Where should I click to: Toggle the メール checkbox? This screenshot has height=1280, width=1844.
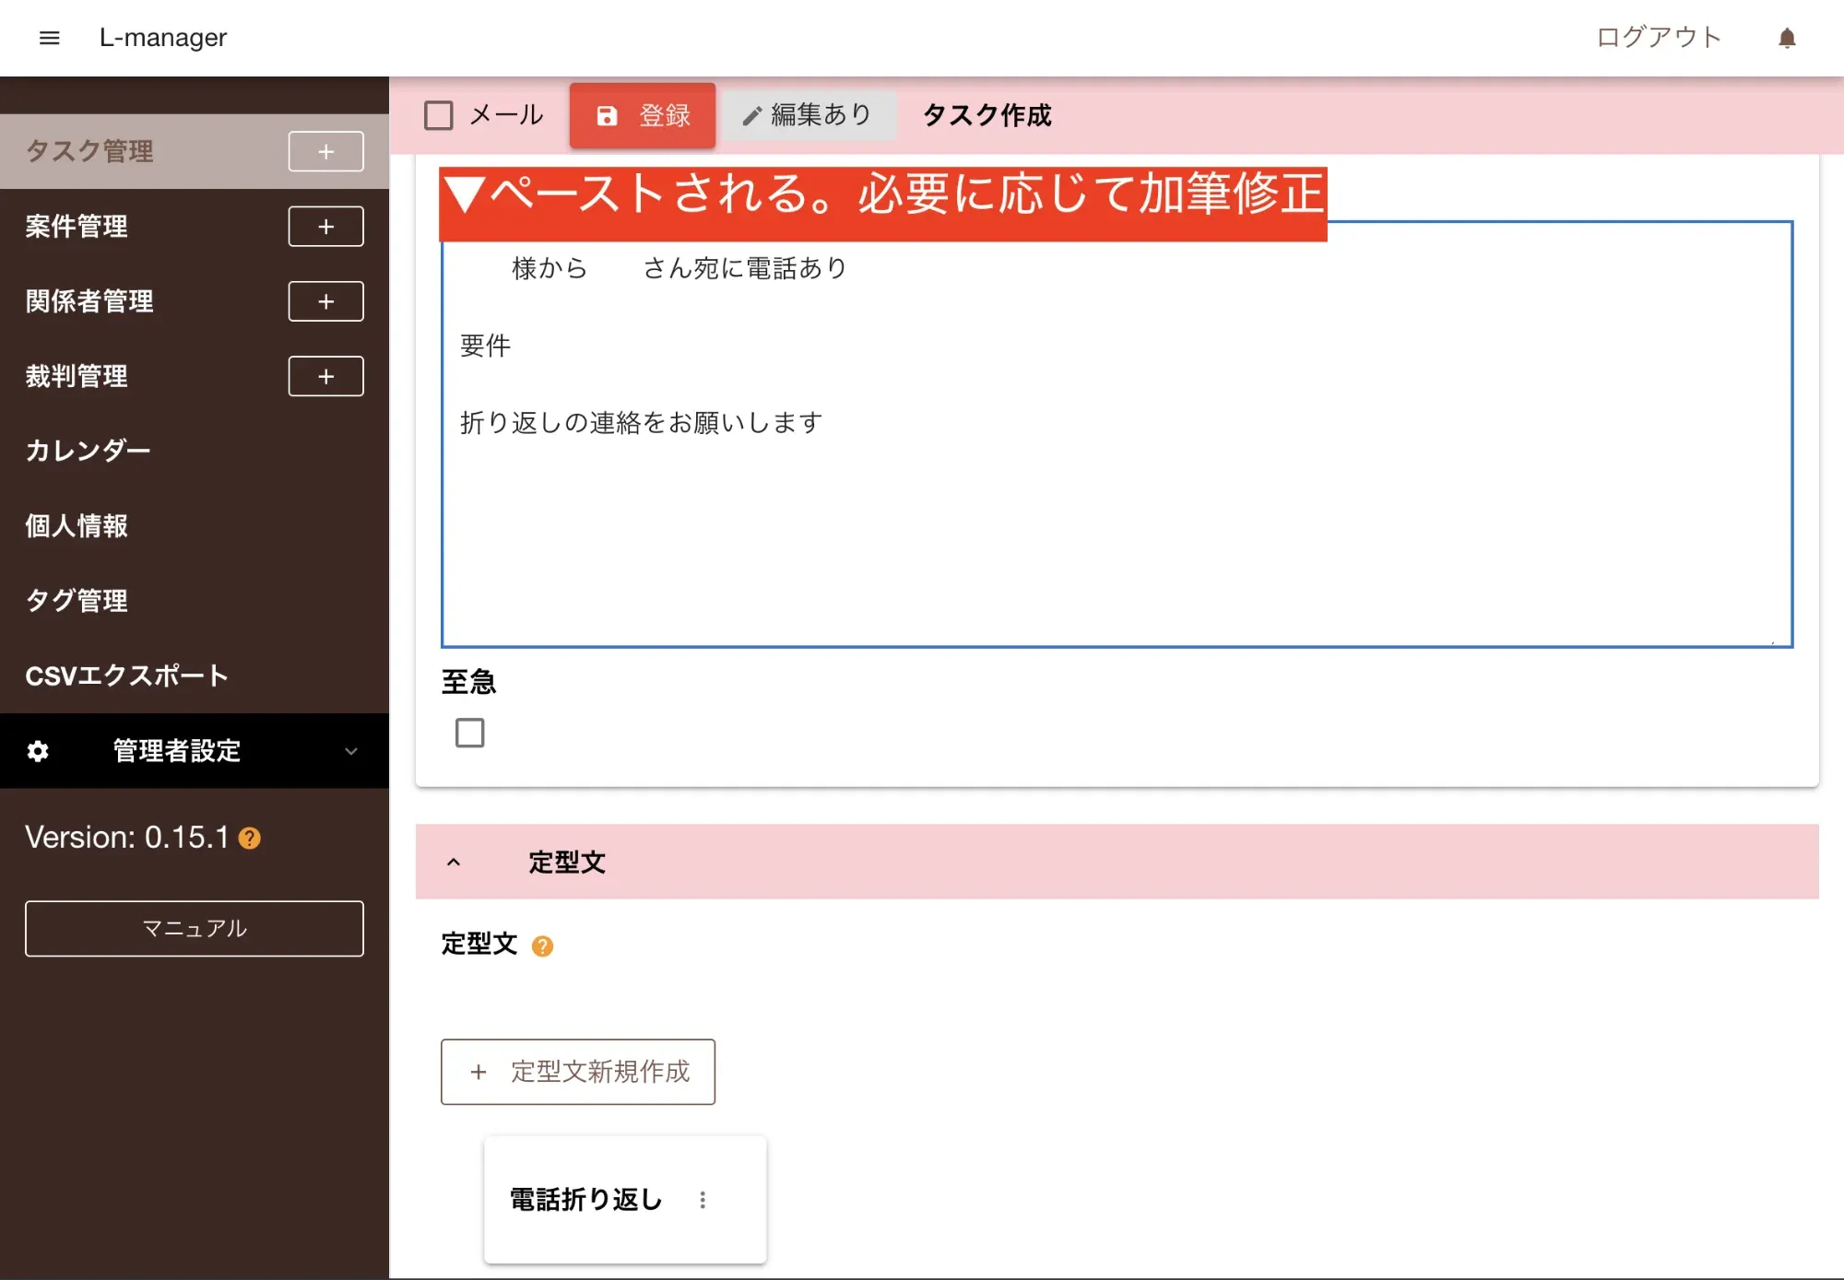439,115
